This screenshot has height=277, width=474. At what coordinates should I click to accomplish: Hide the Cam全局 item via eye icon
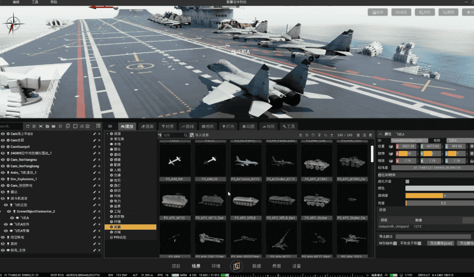pos(3,140)
